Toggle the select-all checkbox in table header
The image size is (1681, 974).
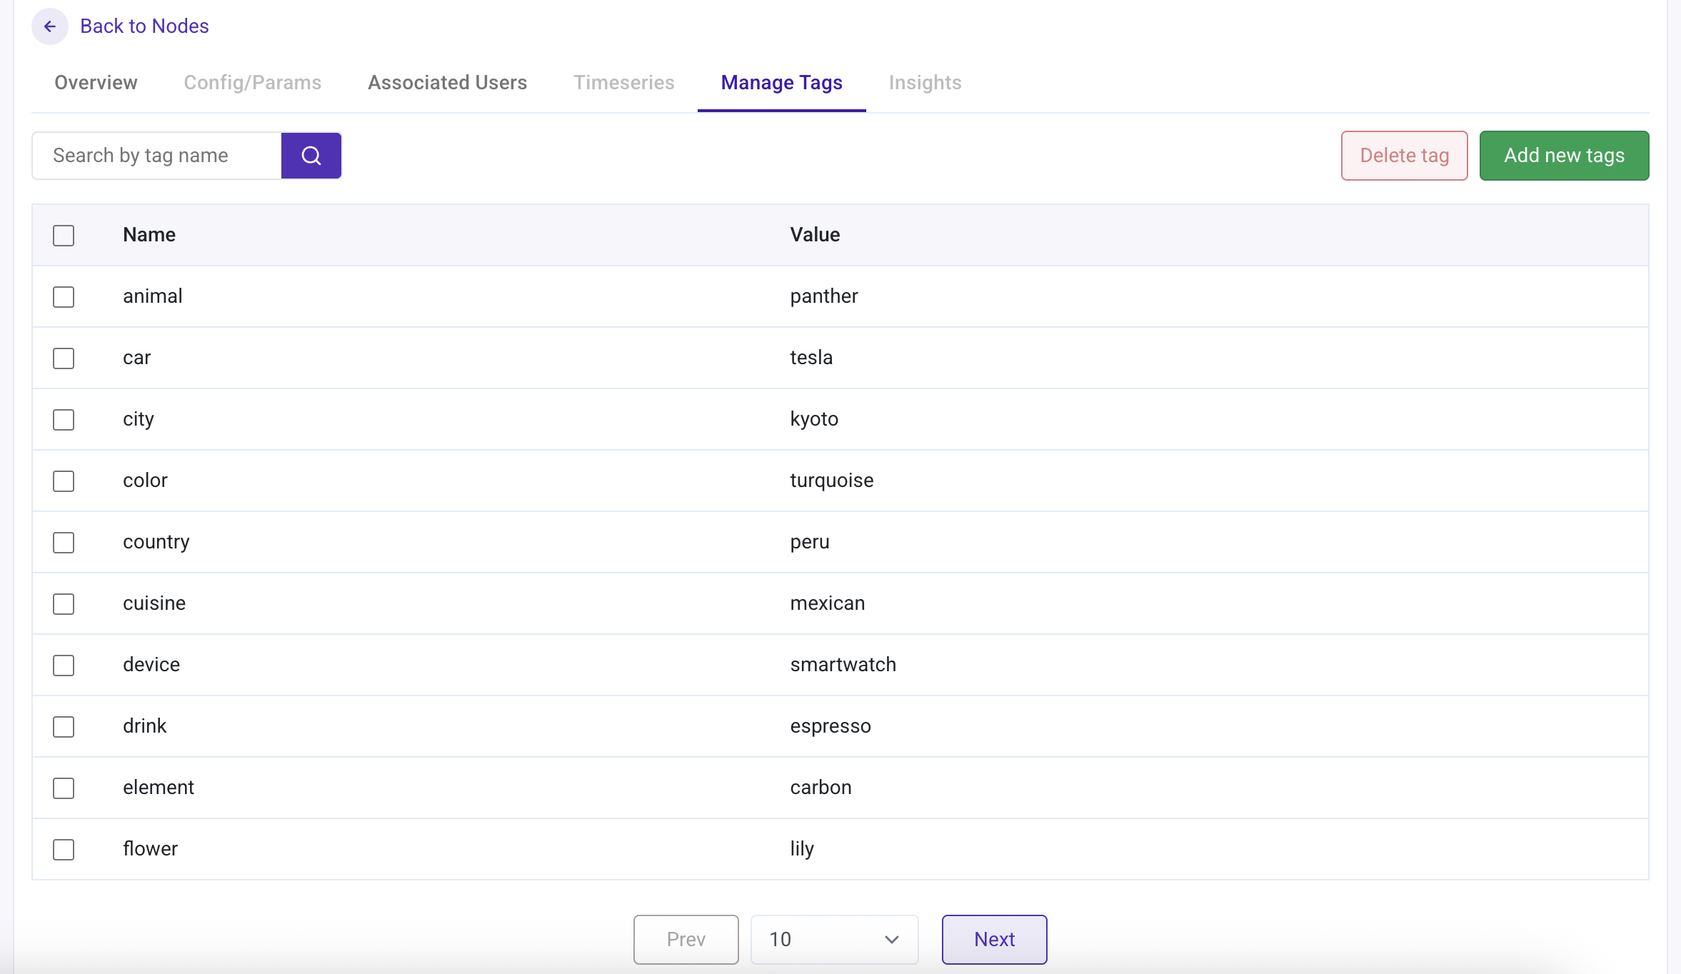point(64,235)
